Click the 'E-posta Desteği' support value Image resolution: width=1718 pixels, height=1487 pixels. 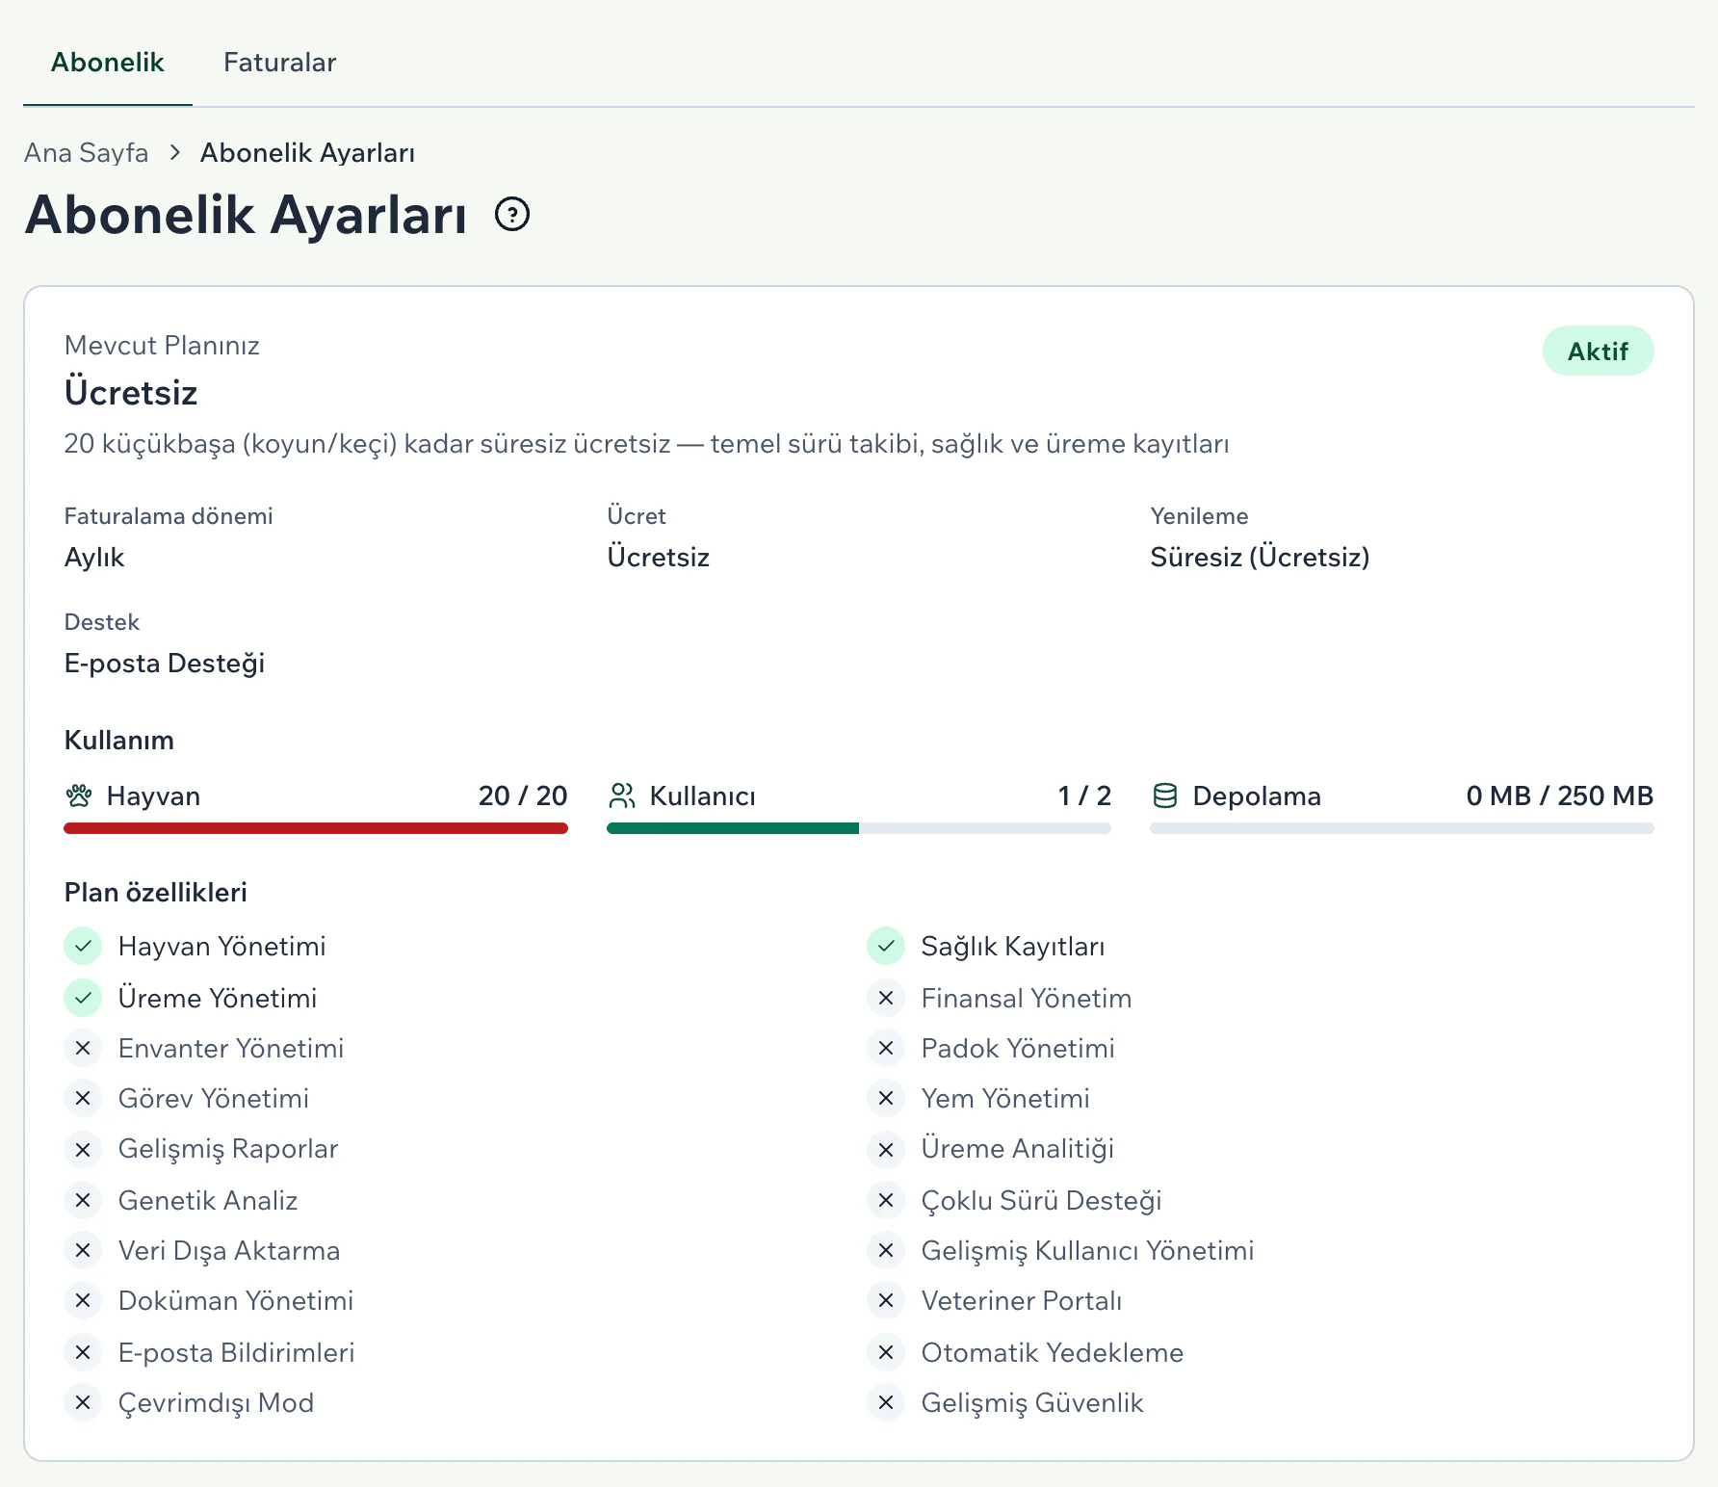point(165,663)
